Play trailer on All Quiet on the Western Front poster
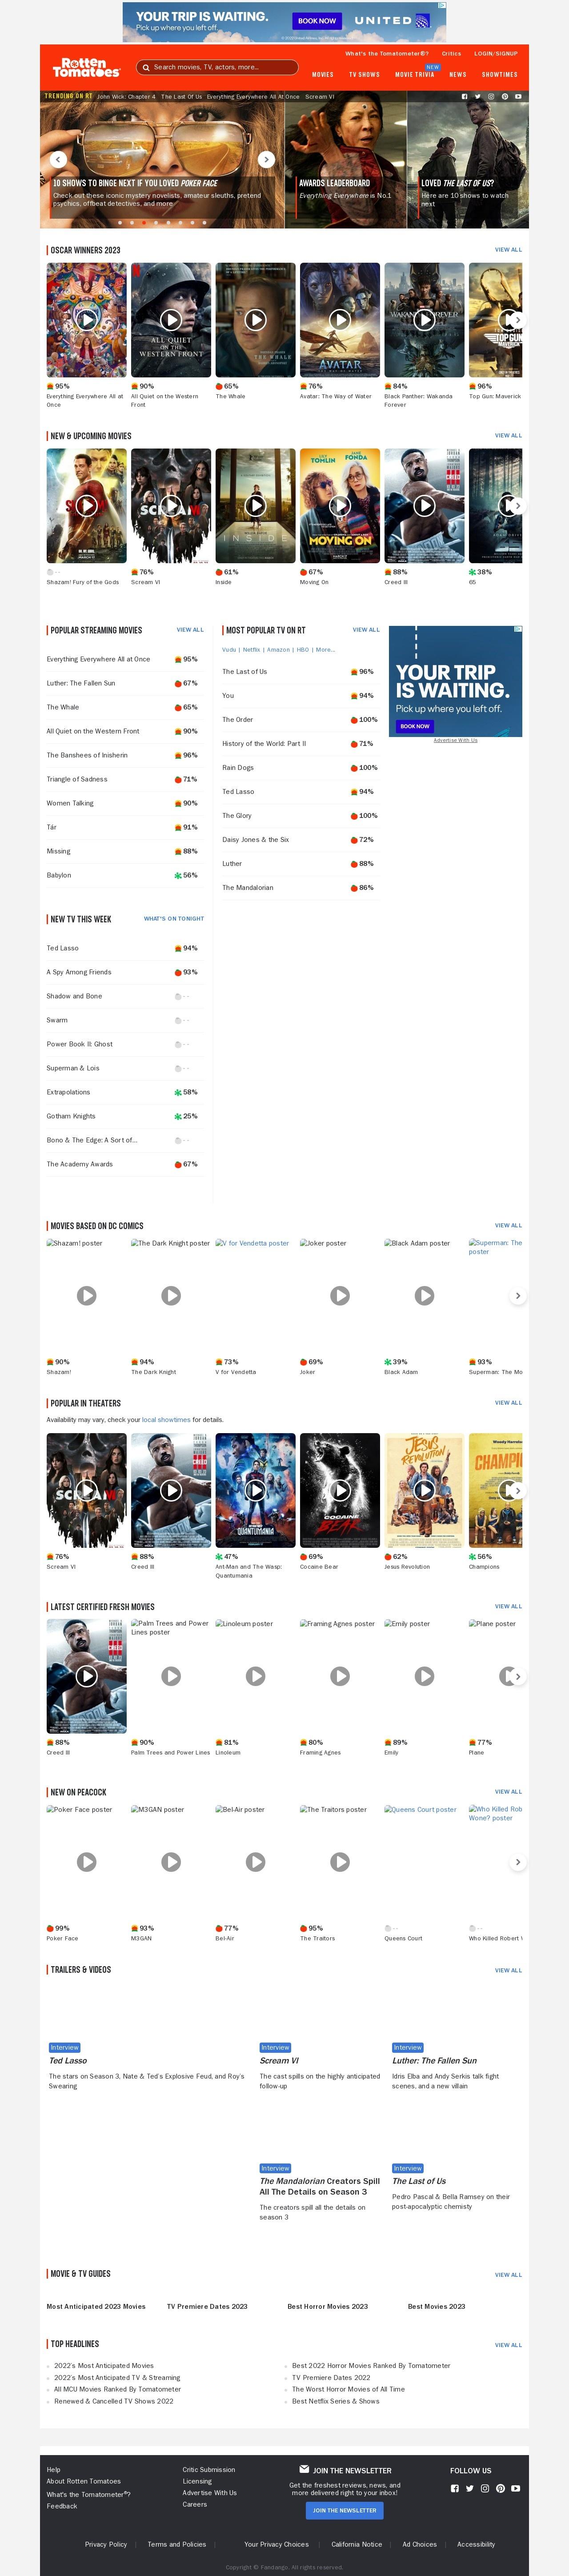The width and height of the screenshot is (569, 2576). pos(171,320)
